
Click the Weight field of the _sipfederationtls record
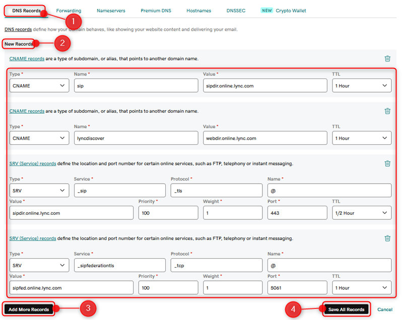(x=233, y=288)
